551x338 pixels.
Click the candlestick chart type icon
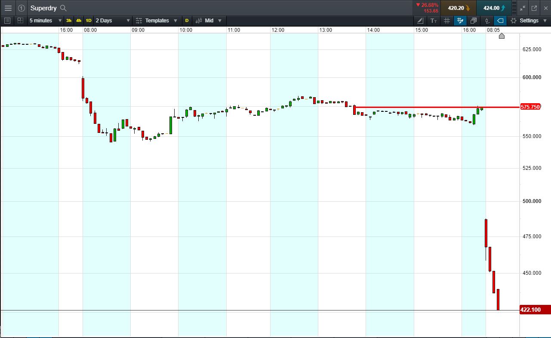pos(199,20)
